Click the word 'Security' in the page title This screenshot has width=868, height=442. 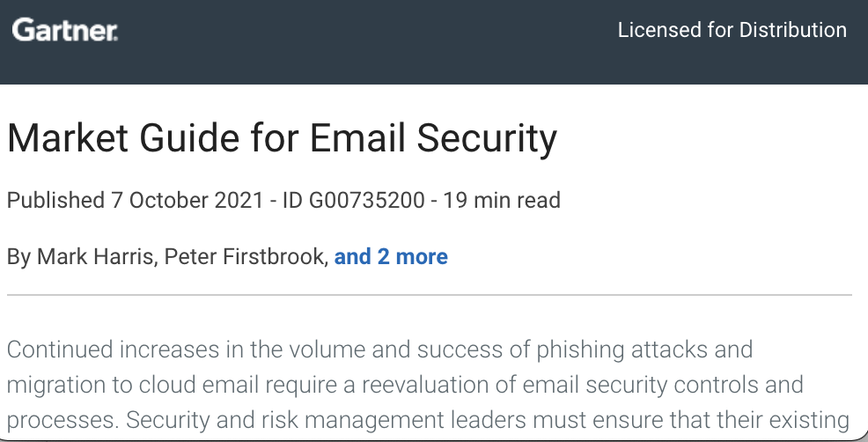coord(487,138)
